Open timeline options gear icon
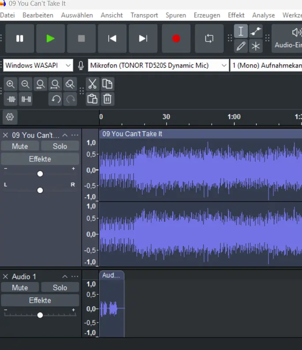The width and height of the screenshot is (302, 350). click(x=10, y=117)
